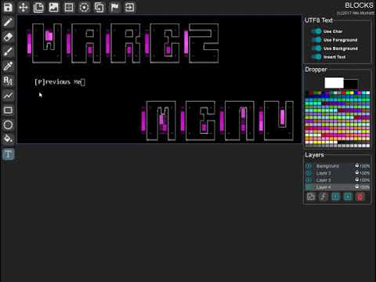Select the Brush tool

click(x=8, y=52)
